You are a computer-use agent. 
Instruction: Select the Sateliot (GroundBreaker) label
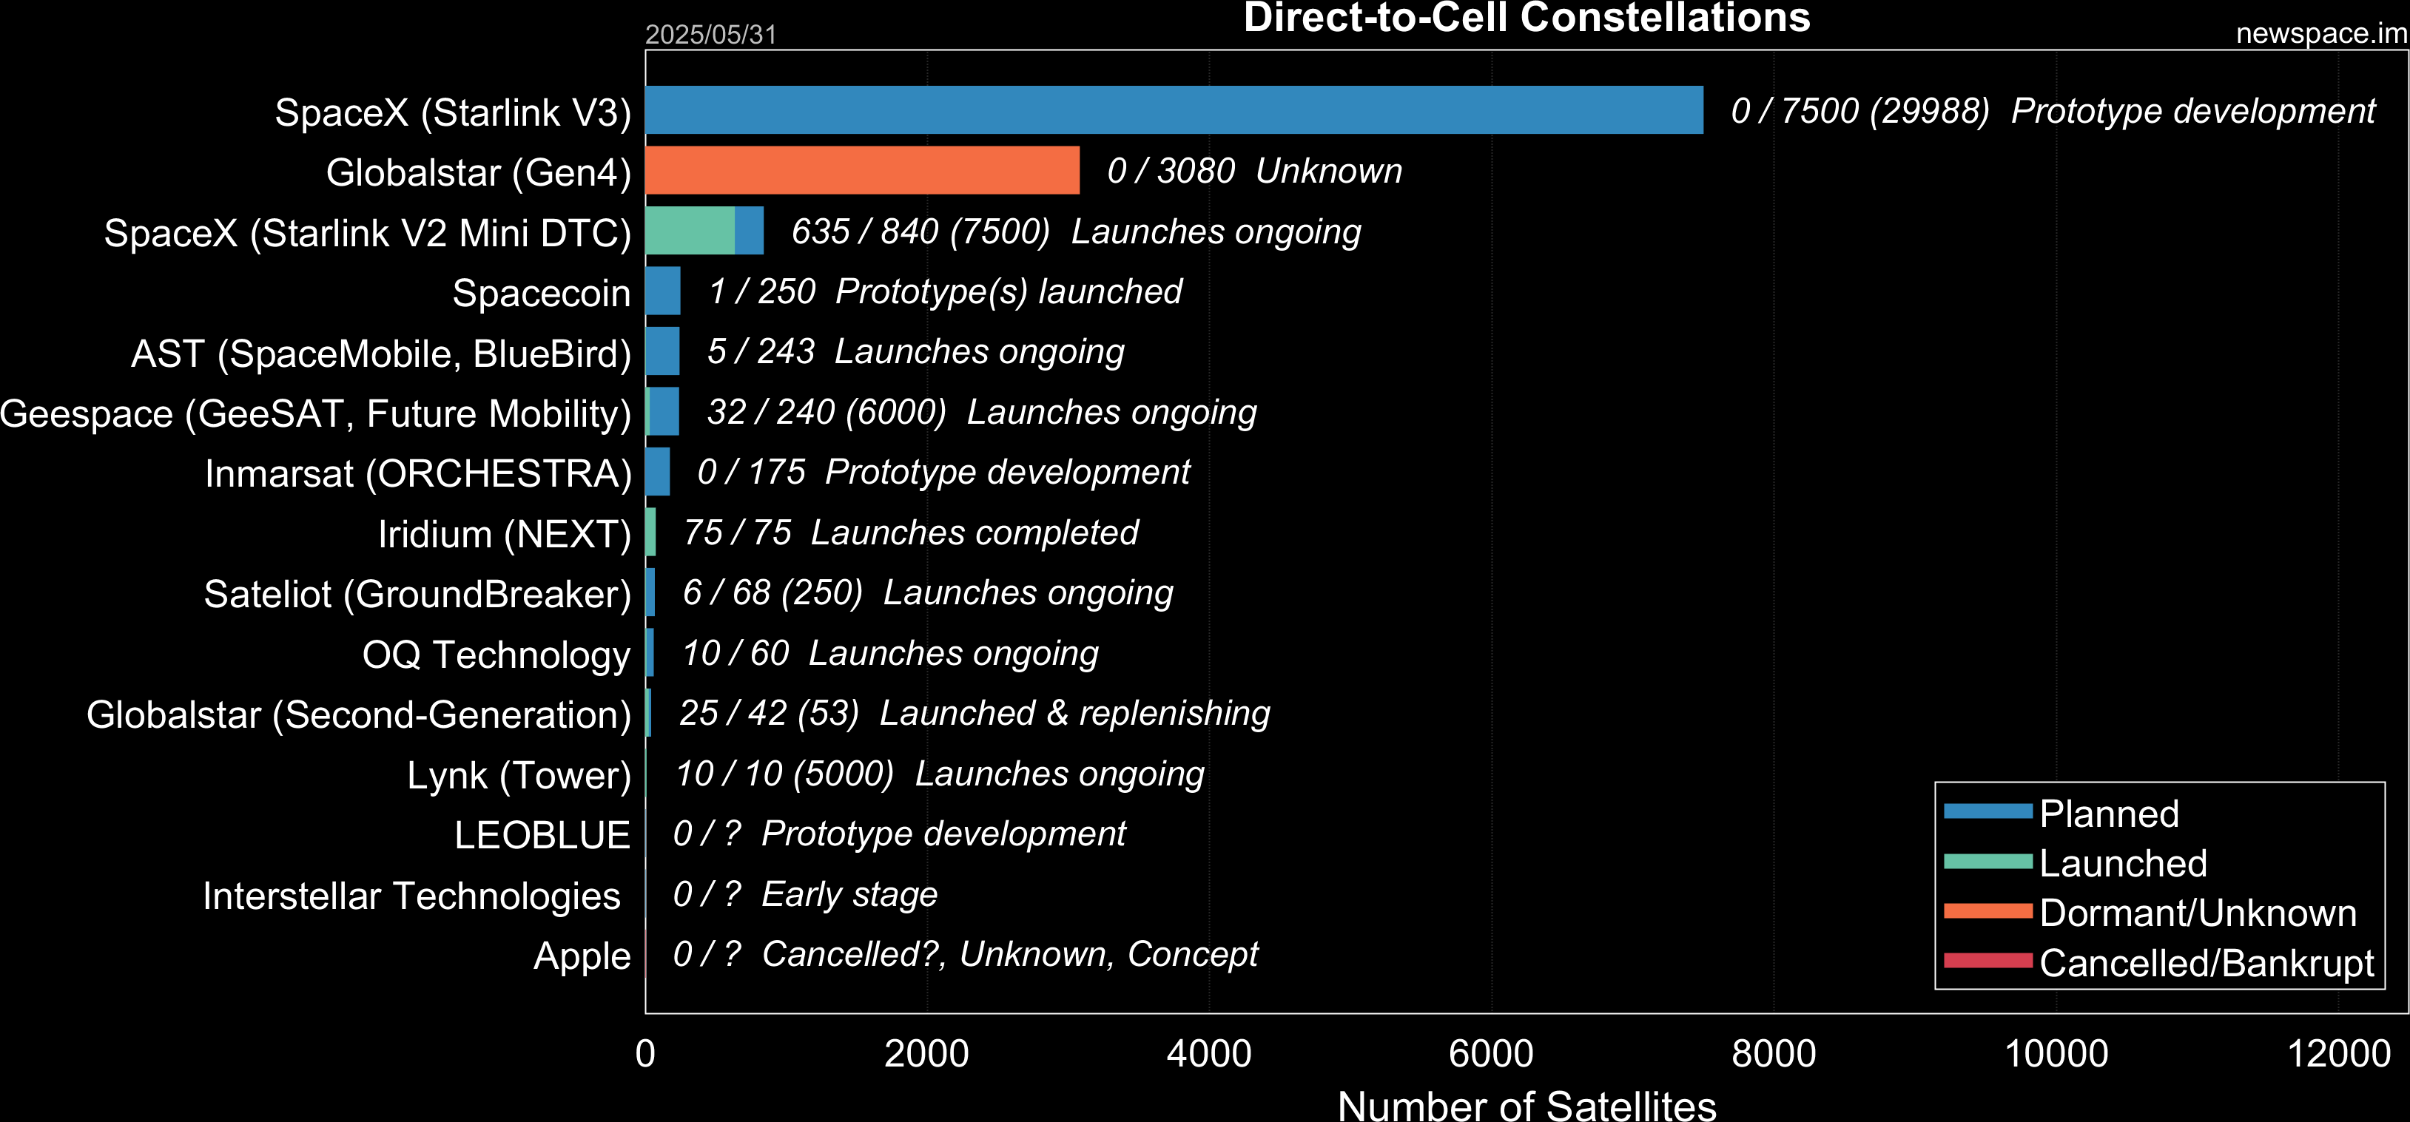coord(418,595)
